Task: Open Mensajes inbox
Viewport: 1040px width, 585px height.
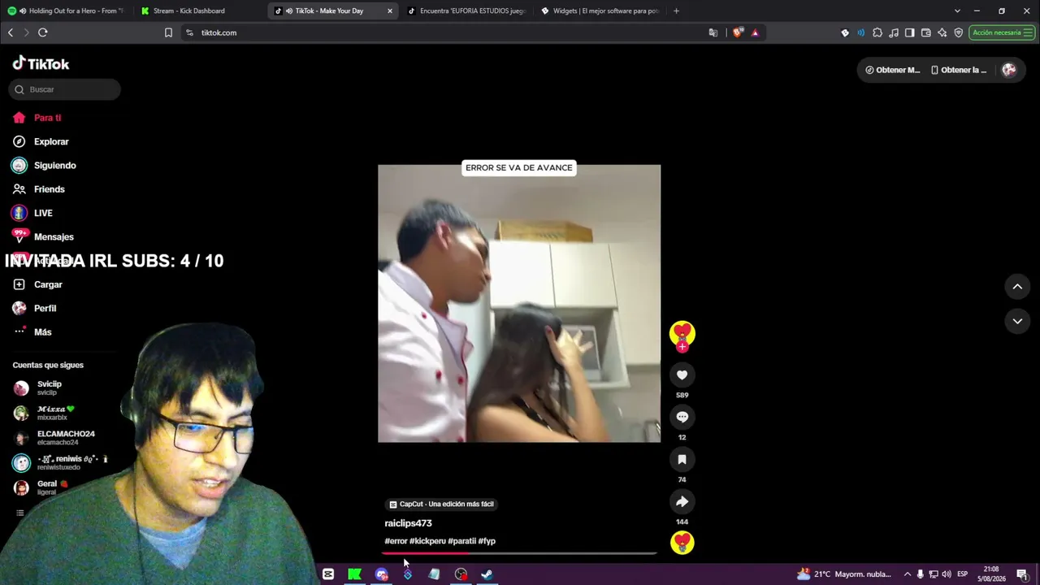Action: pos(54,236)
